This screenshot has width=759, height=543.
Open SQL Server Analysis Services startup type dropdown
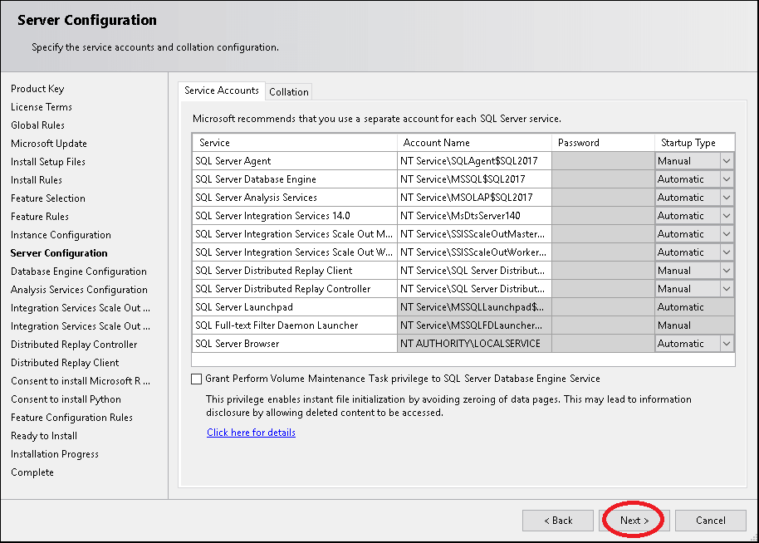tap(726, 198)
